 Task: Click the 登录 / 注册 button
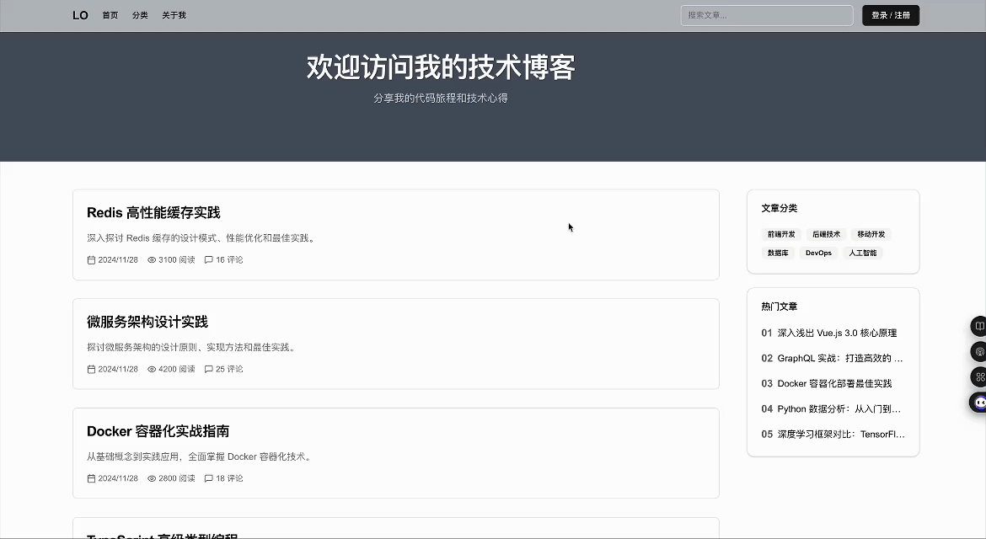(891, 15)
